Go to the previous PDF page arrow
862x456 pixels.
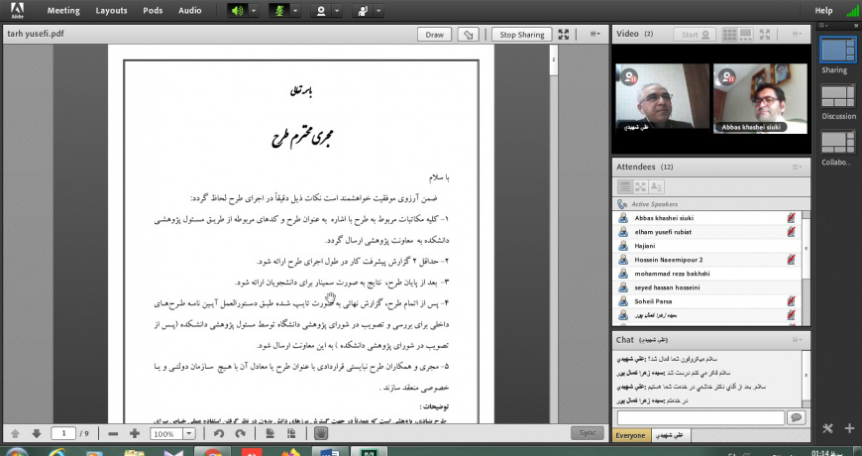(x=15, y=434)
